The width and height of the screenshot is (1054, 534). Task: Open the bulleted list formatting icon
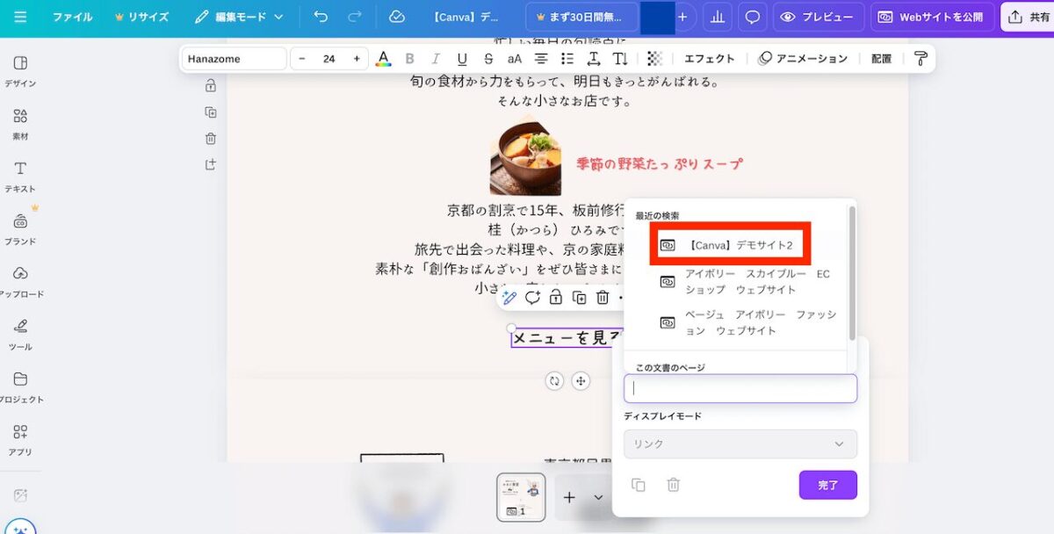(x=567, y=59)
